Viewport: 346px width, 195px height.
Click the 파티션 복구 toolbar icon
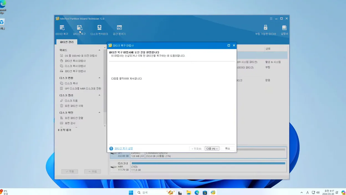point(79,30)
